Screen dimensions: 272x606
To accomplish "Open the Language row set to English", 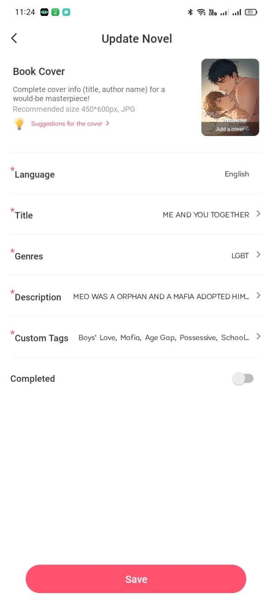I will pyautogui.click(x=136, y=174).
